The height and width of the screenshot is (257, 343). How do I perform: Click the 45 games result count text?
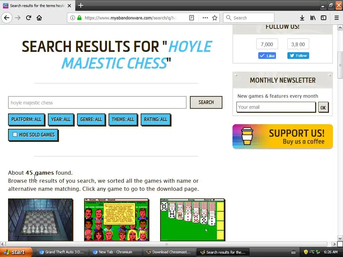pos(40,173)
